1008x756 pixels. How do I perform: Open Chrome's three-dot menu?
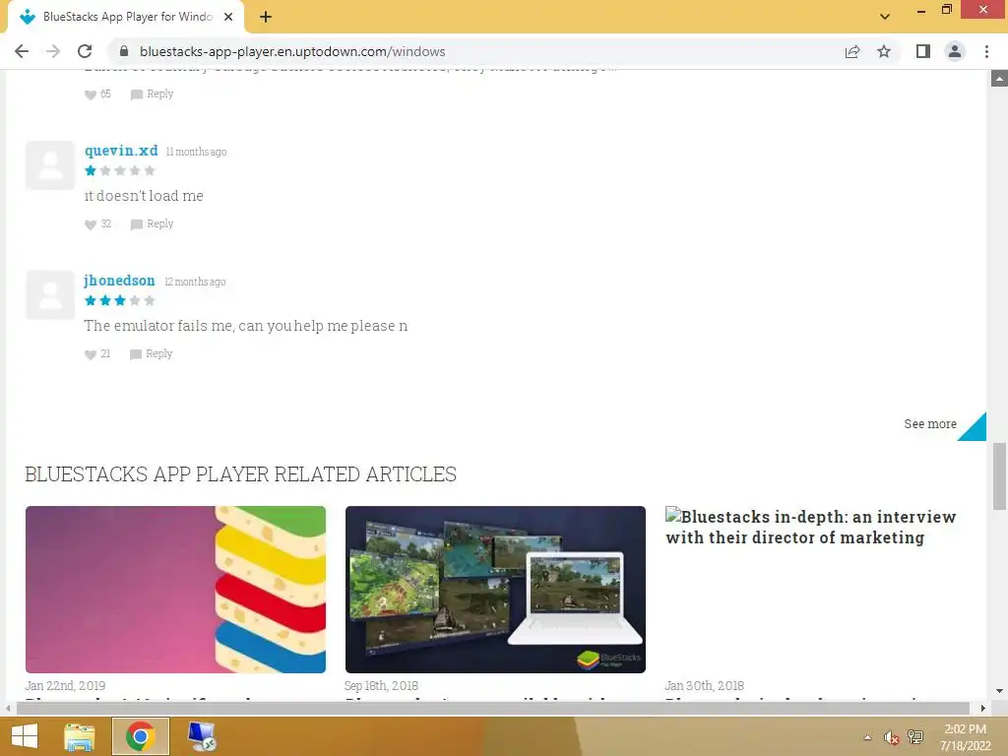(x=986, y=51)
